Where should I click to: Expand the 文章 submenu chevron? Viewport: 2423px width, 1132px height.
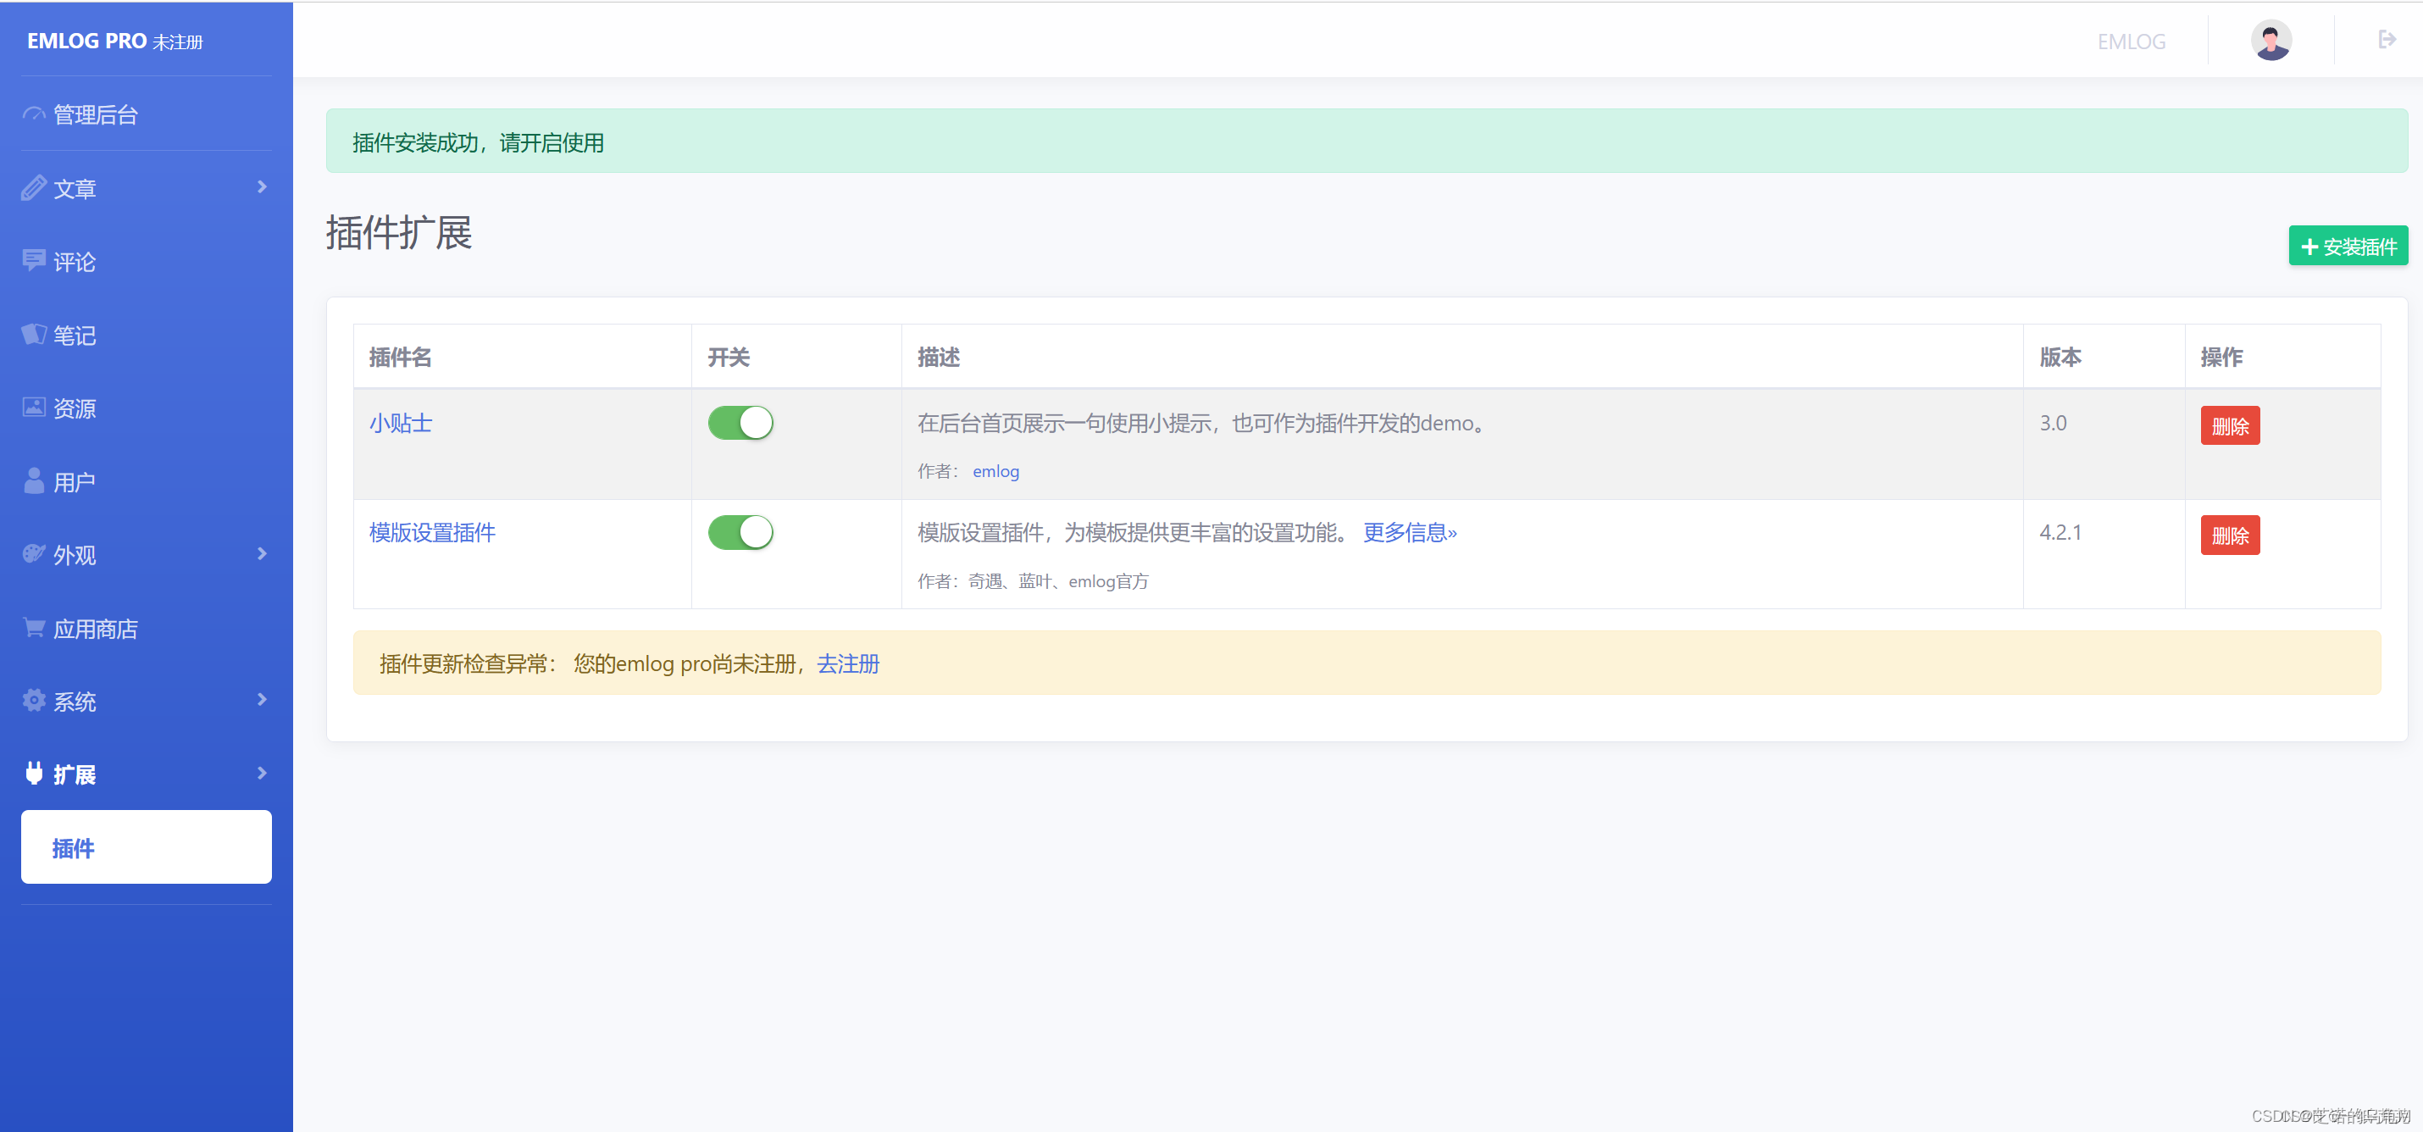262,187
